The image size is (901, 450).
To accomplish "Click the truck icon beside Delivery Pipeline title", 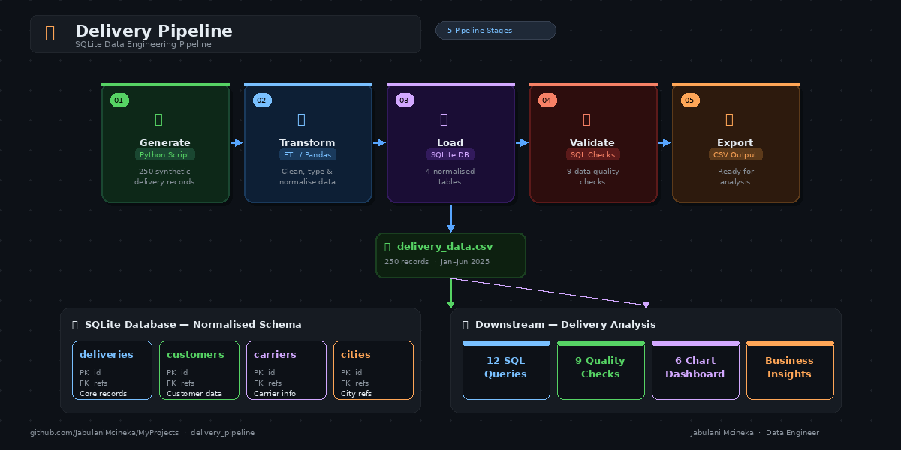I will click(x=48, y=33).
